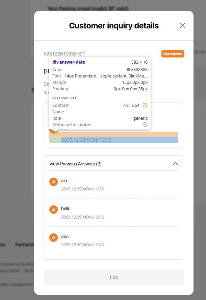
Task: Click the not keyboard-focusable indicator icon
Action: pos(145,124)
